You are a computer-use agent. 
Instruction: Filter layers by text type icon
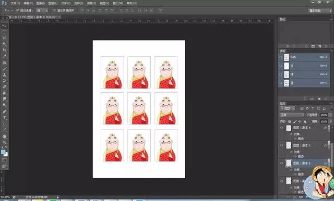[313, 109]
